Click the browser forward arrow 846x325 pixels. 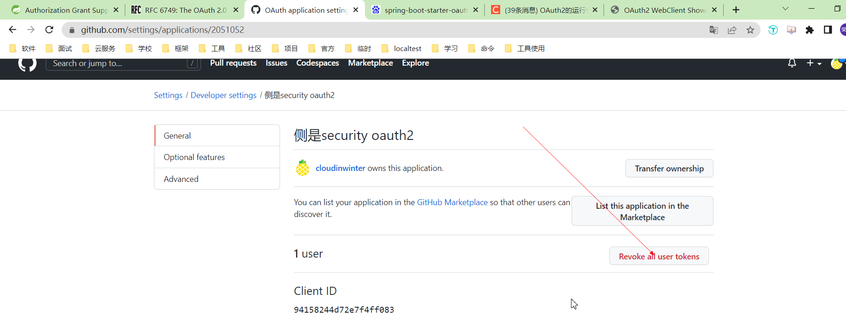[31, 30]
